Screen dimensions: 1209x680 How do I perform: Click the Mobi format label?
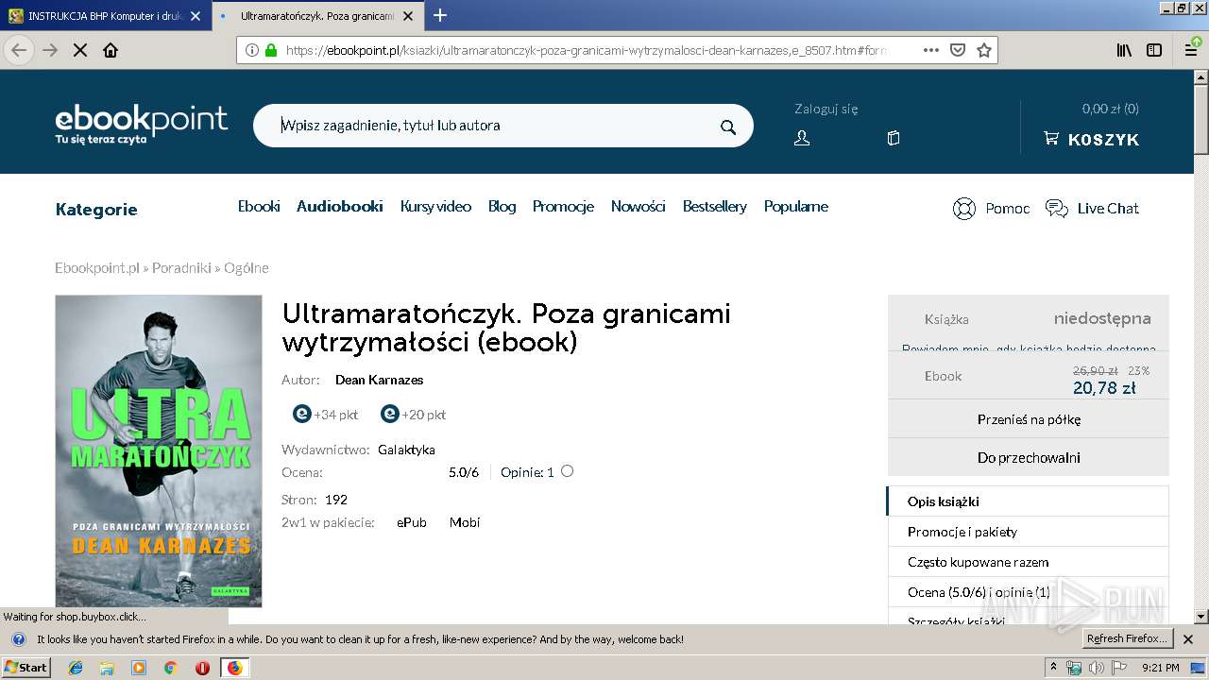click(x=465, y=522)
